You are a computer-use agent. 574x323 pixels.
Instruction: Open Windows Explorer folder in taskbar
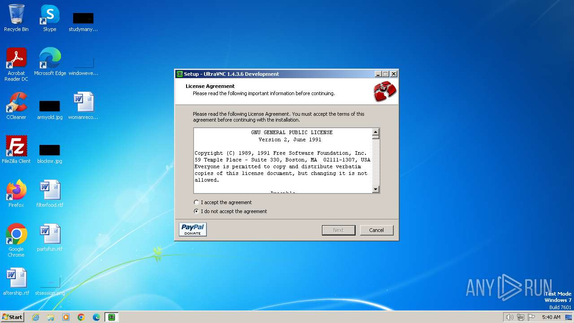coord(51,317)
